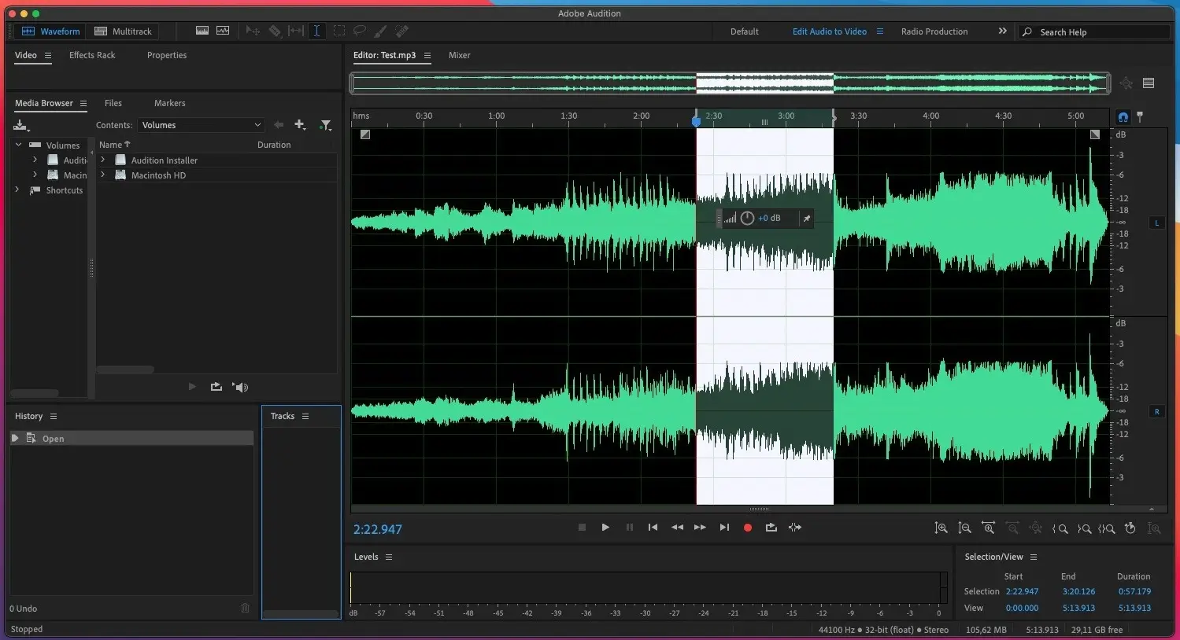
Task: Click the fade-out handle at waveform end
Action: pos(1095,134)
